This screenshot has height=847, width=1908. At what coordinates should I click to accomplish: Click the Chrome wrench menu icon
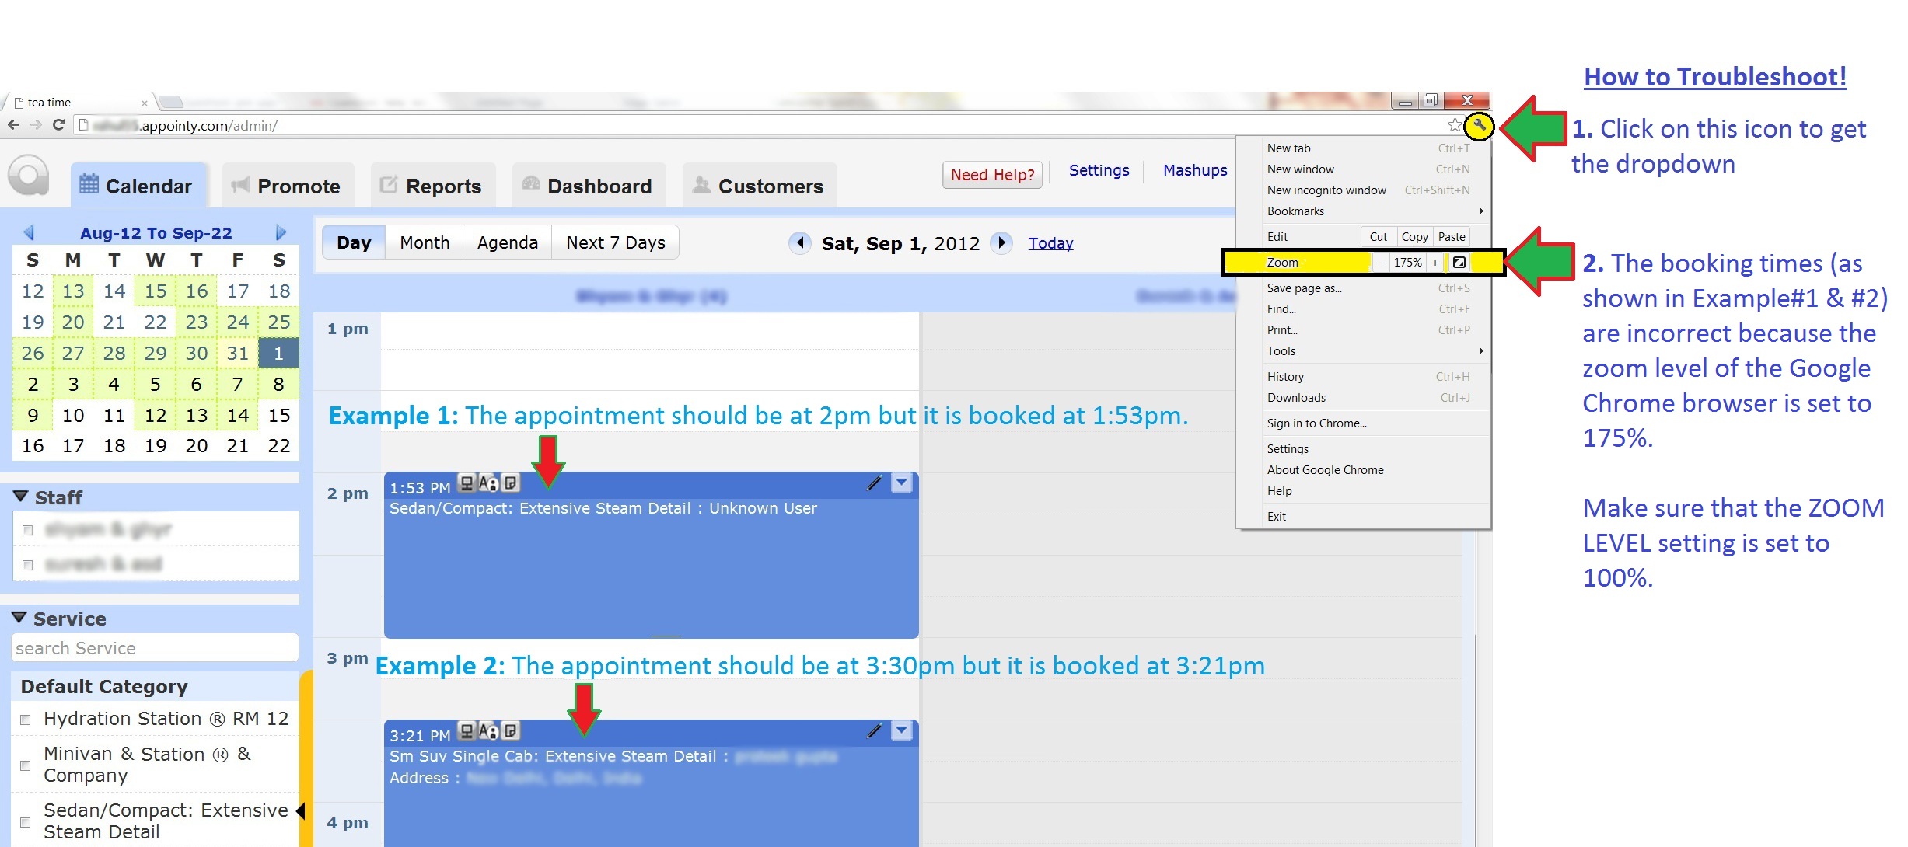tap(1479, 125)
